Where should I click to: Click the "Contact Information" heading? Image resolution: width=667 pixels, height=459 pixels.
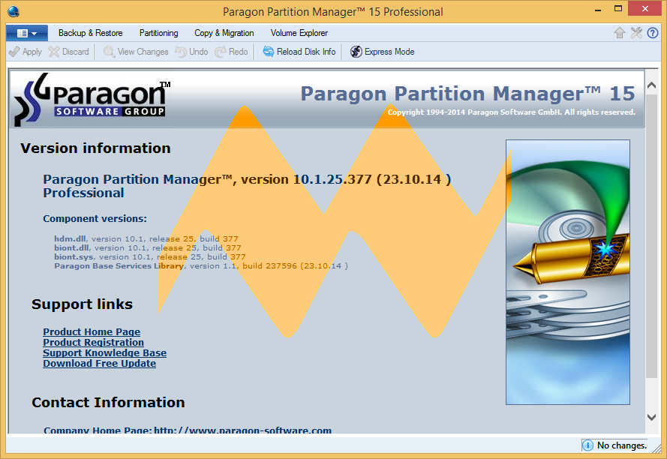108,403
